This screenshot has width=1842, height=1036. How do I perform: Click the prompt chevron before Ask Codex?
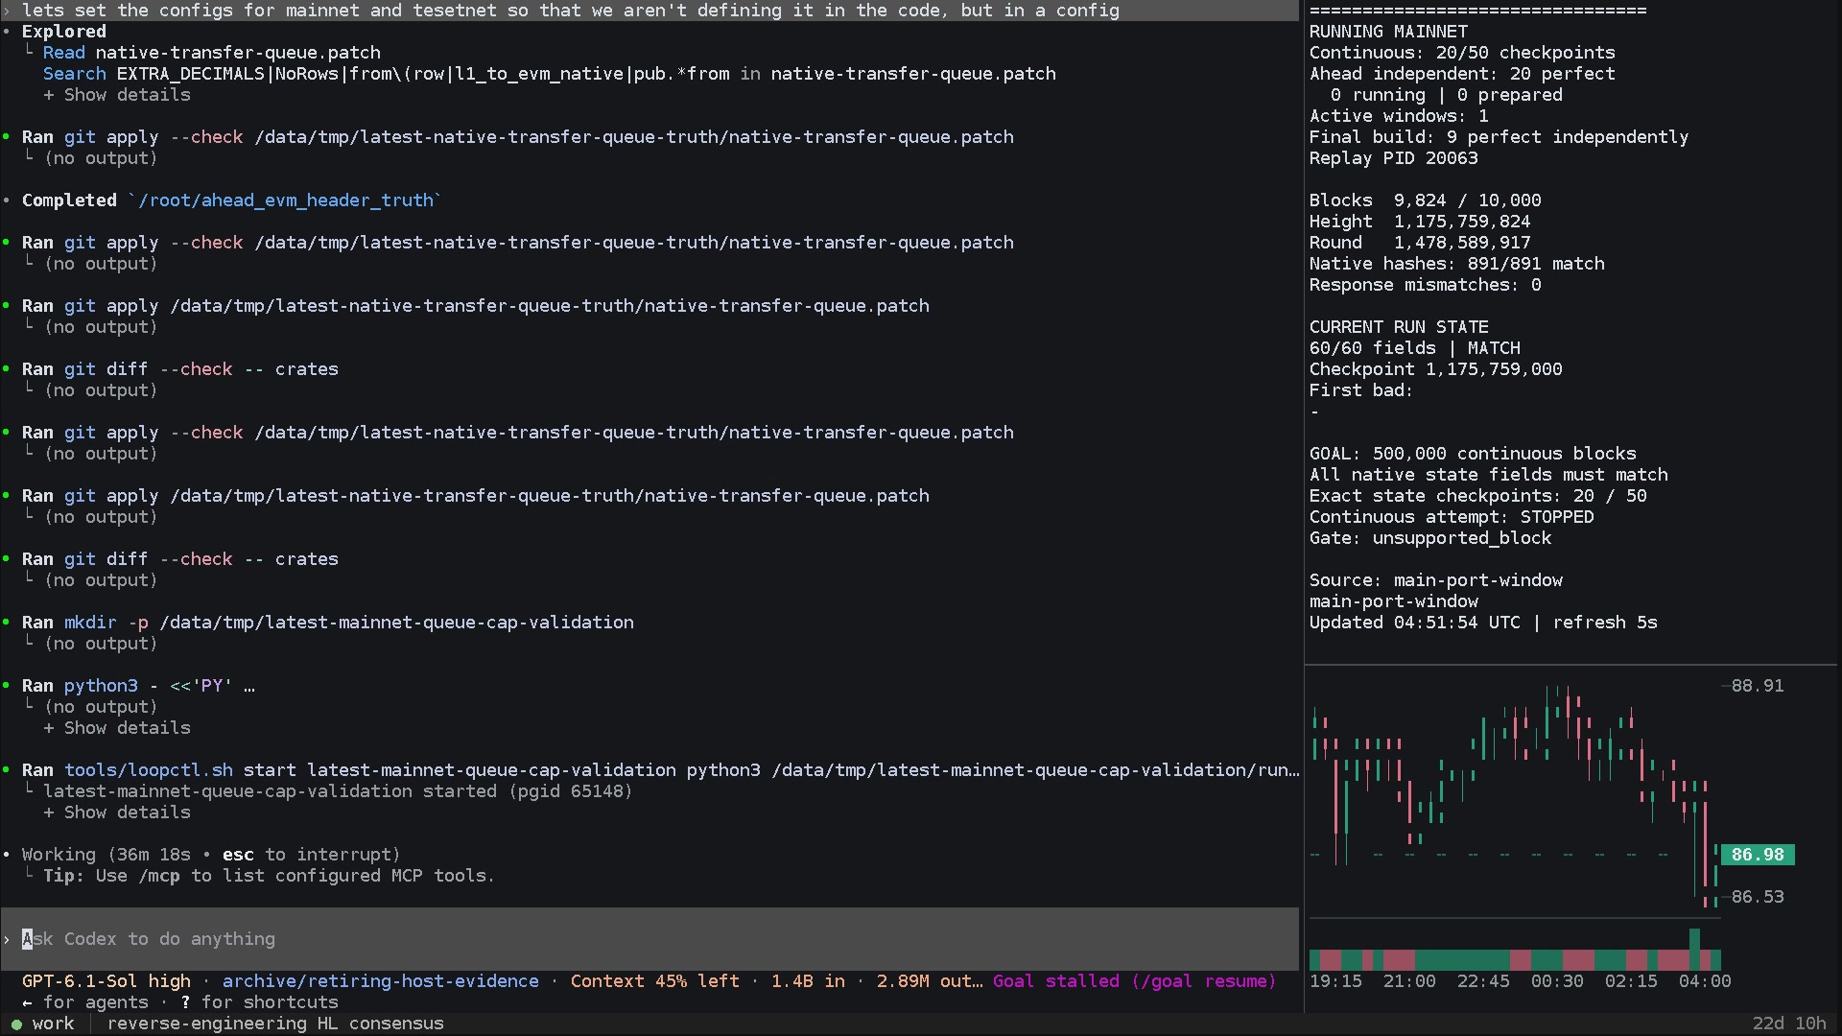click(7, 939)
